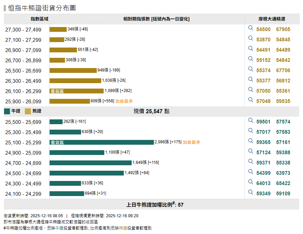Click warrant code 65422
Viewport: 303px width, 234px height.
tap(283, 183)
